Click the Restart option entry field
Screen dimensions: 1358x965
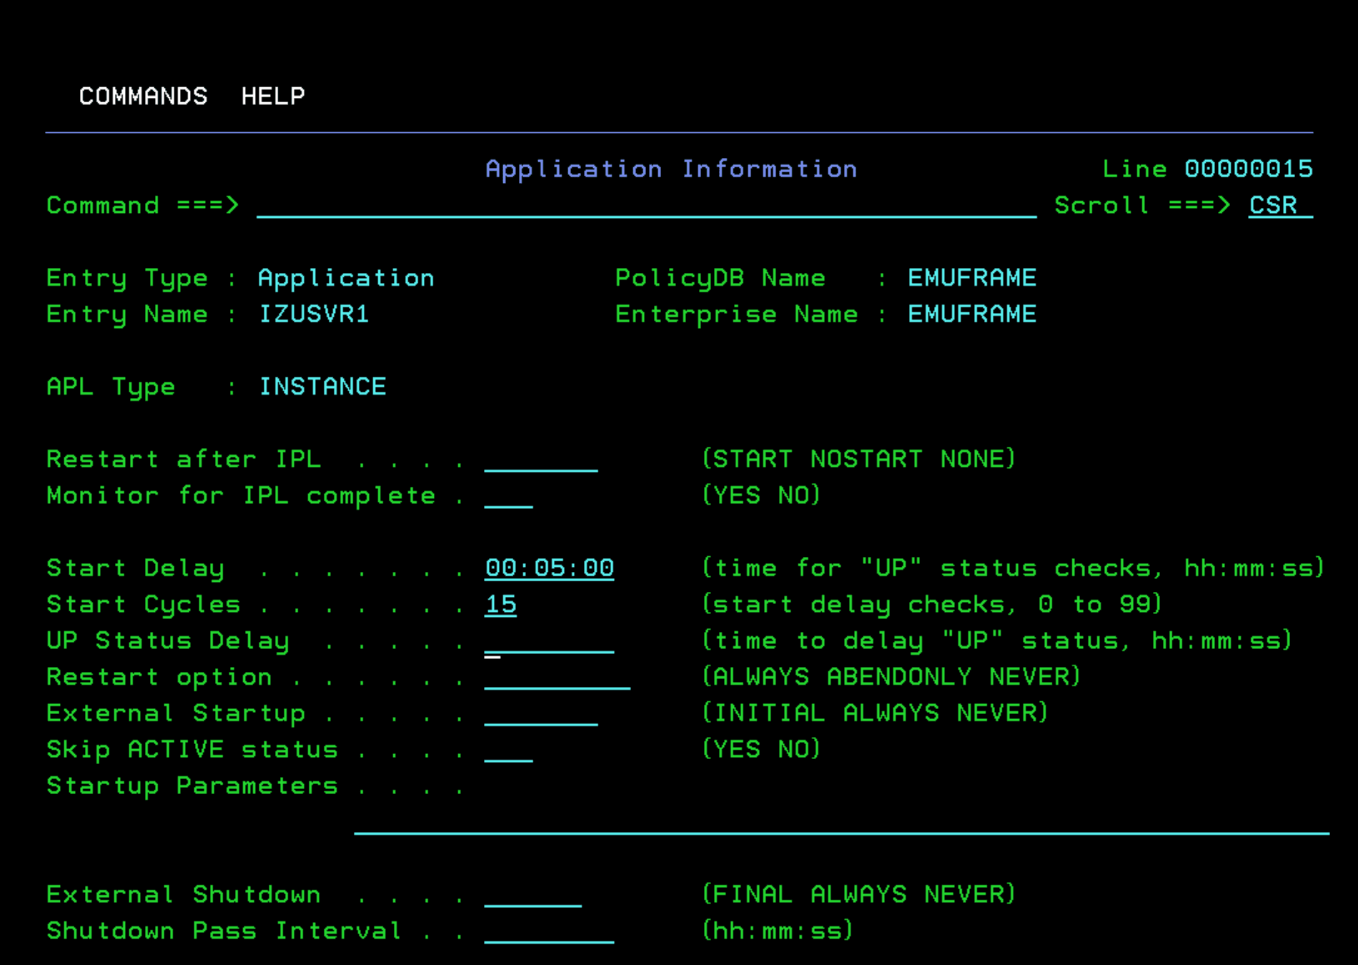point(557,677)
